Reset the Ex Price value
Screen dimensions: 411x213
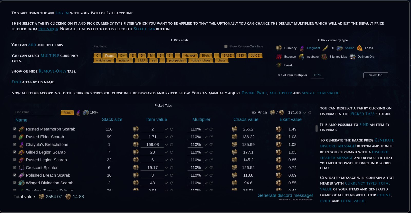pos(310,113)
